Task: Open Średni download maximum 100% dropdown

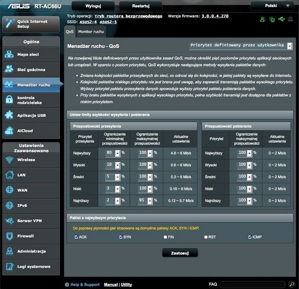Action: pyautogui.click(x=244, y=177)
